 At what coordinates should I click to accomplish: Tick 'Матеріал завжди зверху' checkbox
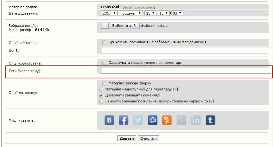[104, 83]
